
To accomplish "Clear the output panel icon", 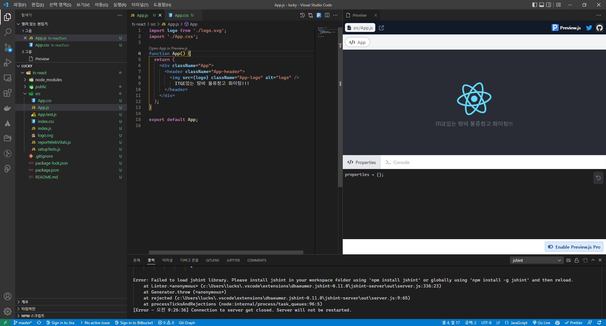I will (x=568, y=260).
